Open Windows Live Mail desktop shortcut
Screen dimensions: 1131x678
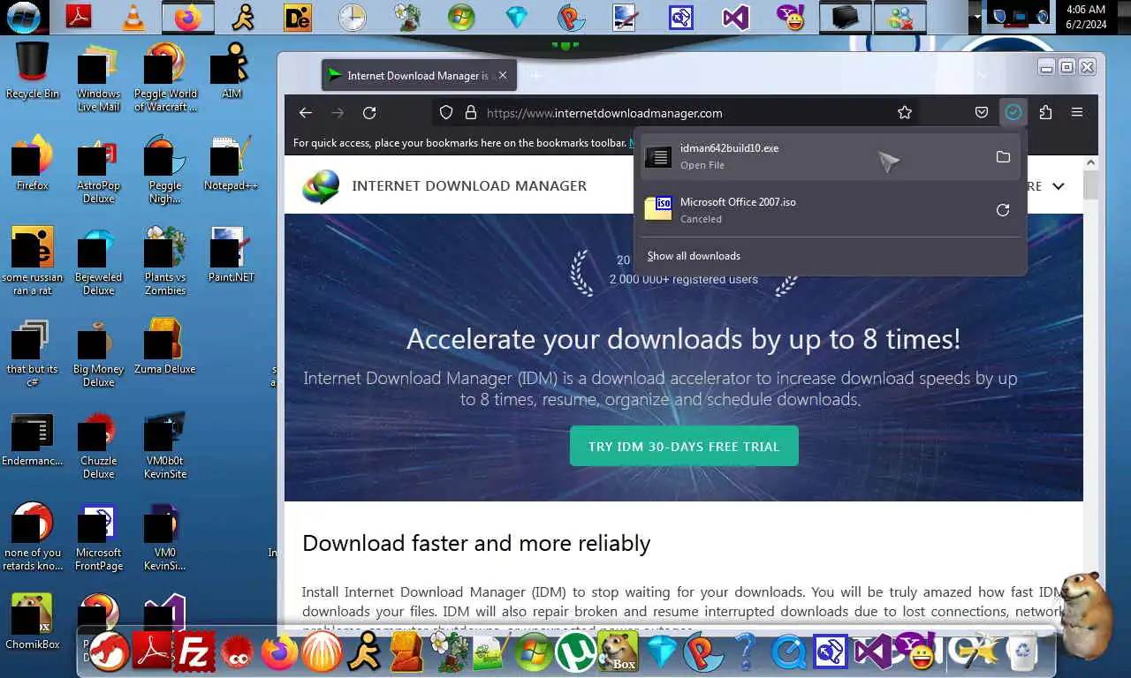(x=98, y=78)
